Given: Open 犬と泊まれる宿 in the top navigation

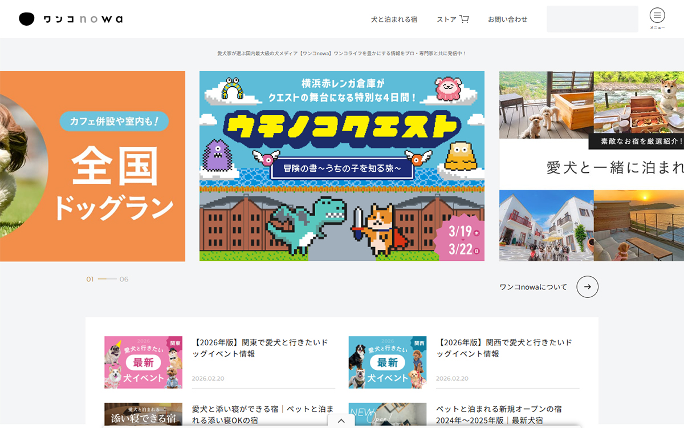Looking at the screenshot, I should pos(394,19).
